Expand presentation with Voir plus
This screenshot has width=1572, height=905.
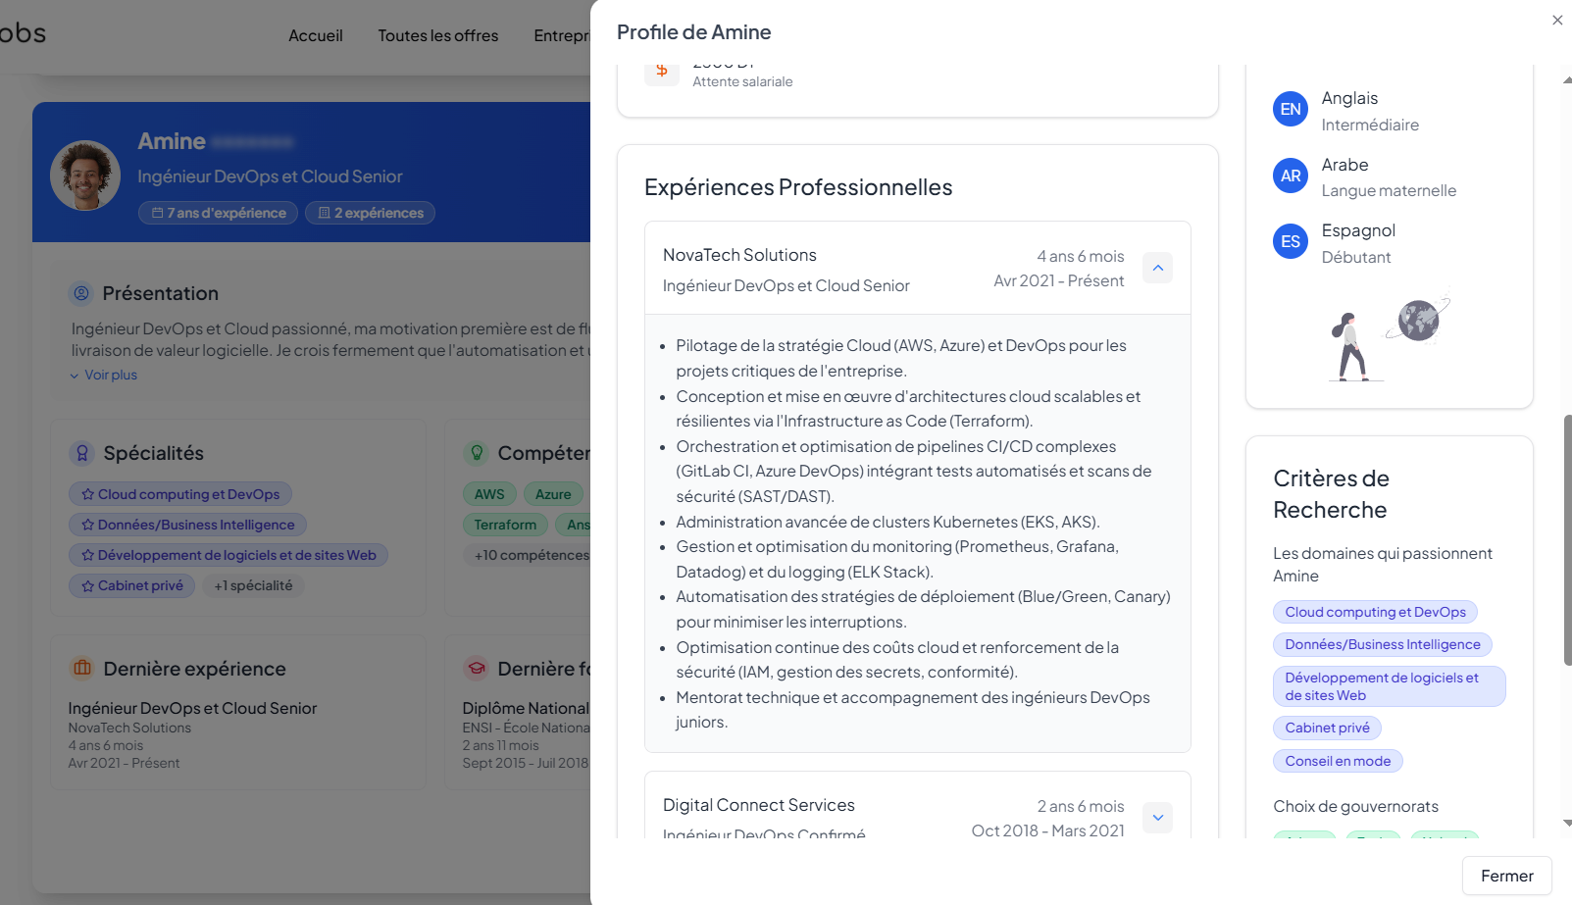pos(104,375)
